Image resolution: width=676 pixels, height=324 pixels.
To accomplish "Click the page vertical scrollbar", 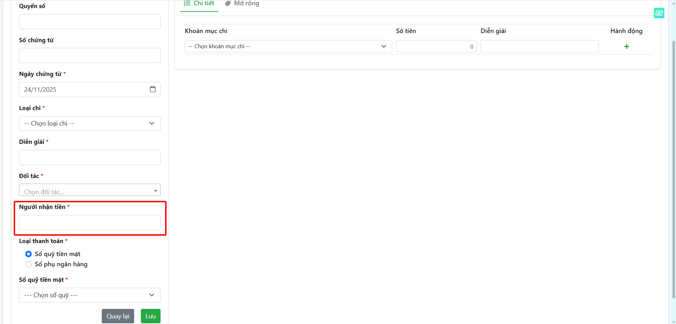I will coord(673,162).
